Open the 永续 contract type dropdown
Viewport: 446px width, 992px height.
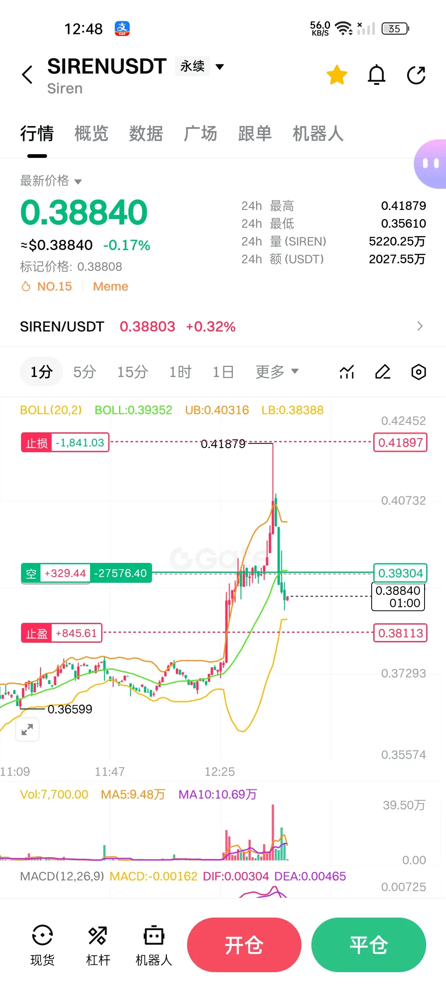click(x=200, y=66)
